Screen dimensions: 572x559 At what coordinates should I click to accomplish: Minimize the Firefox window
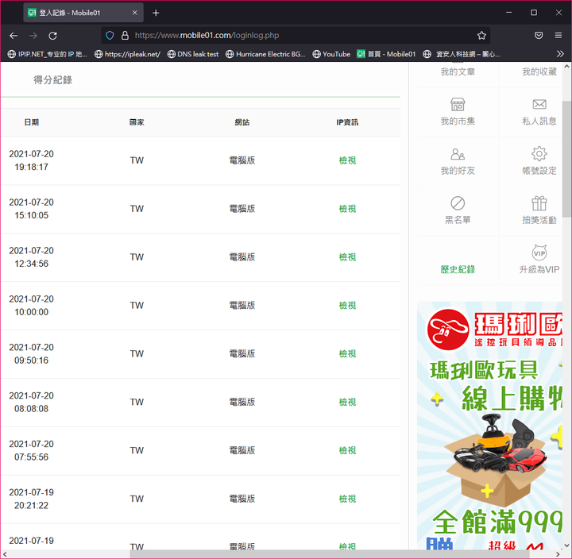point(509,13)
